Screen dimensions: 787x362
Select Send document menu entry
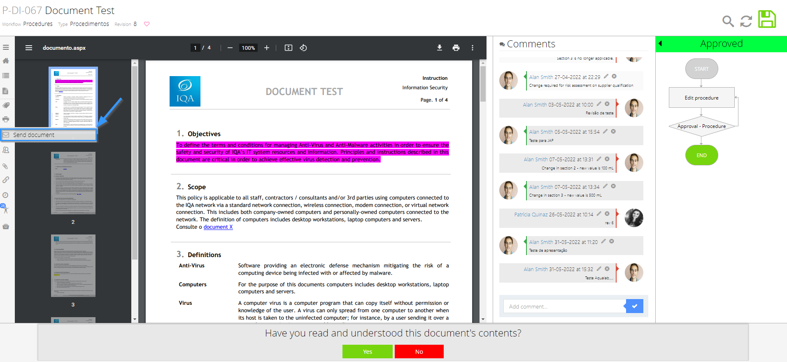tap(49, 135)
